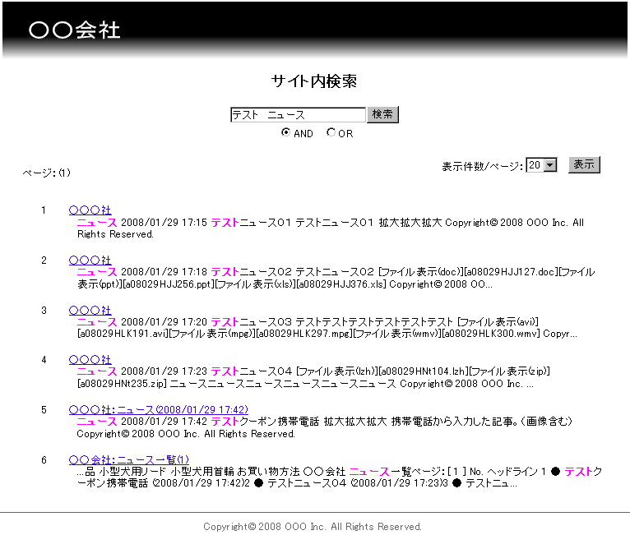Click the ○○会社 header logo text
Viewport: 630px width, 535px height.
pyautogui.click(x=74, y=30)
